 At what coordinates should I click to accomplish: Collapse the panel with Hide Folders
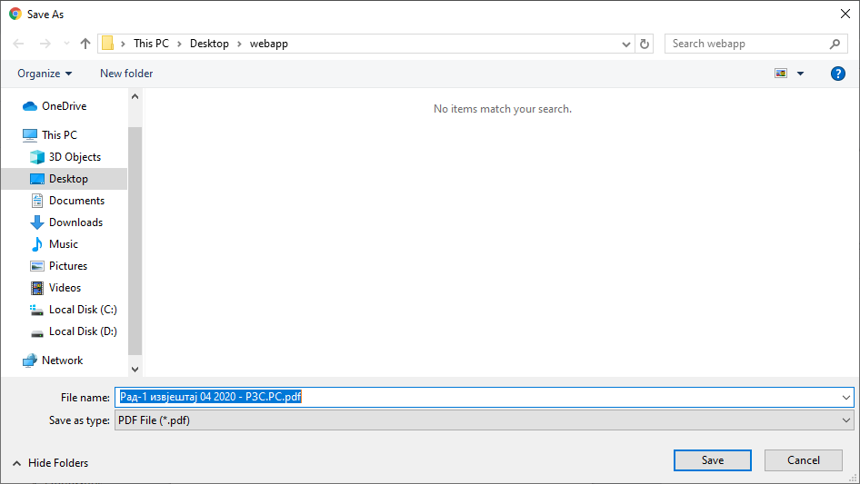coord(51,463)
